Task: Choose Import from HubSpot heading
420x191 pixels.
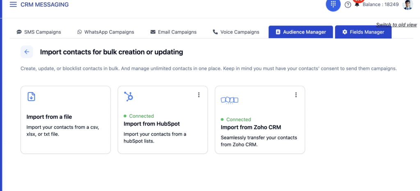Action: (152, 124)
